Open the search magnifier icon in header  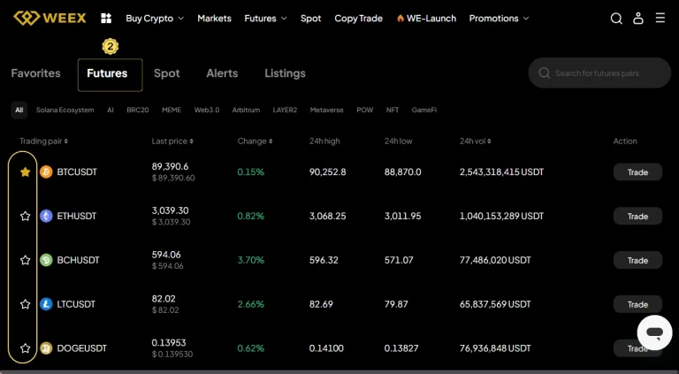[616, 19]
